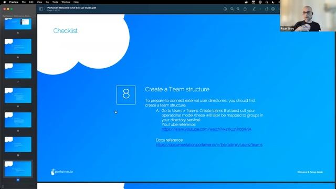
Task: Minimize the Preview window with yellow button
Action: coord(8,9)
